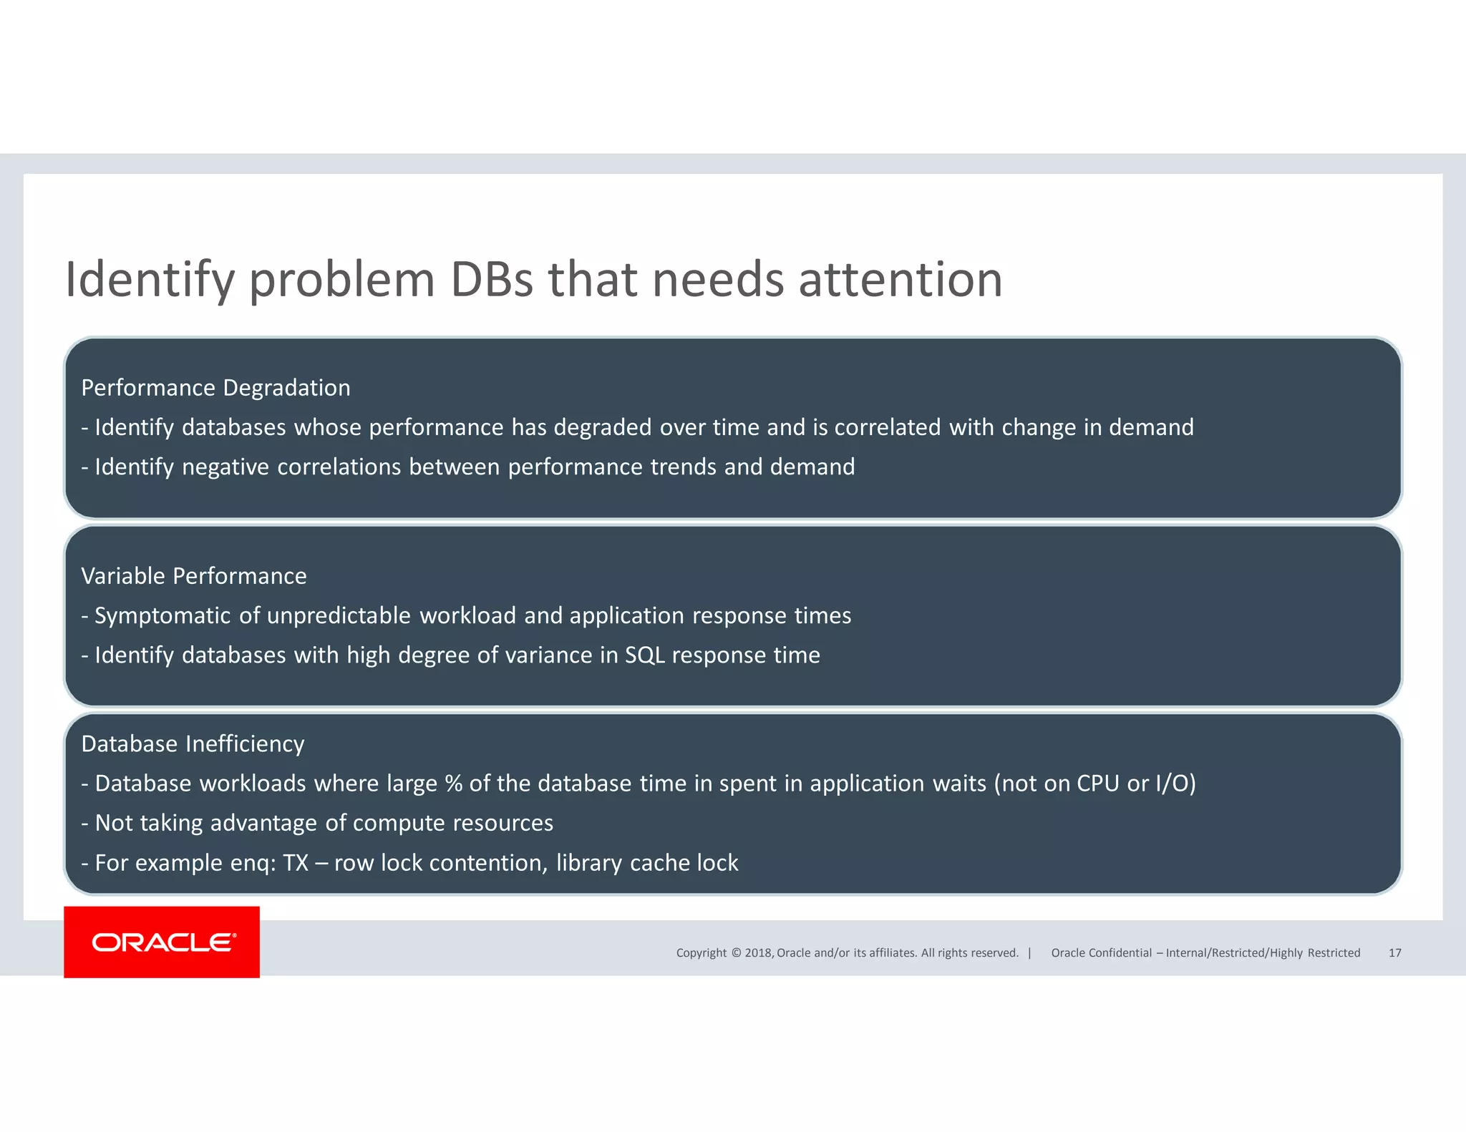Viewport: 1466px width, 1132px height.
Task: Select the 'Performance Degradation' heading
Action: point(216,388)
